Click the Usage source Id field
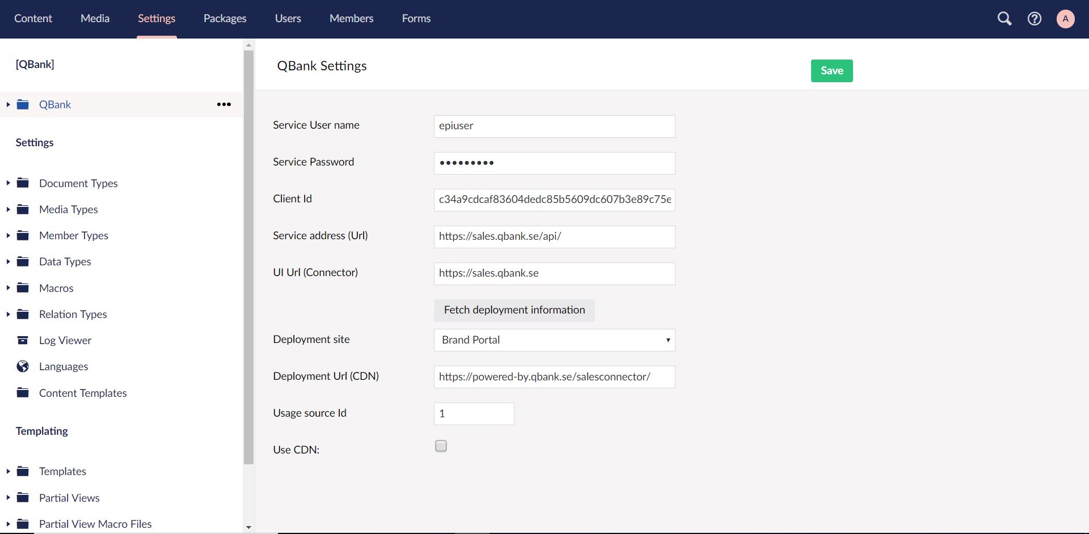 click(x=474, y=414)
